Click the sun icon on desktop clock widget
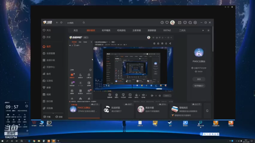Viewport: 255px width, 143px height. tap(27, 106)
